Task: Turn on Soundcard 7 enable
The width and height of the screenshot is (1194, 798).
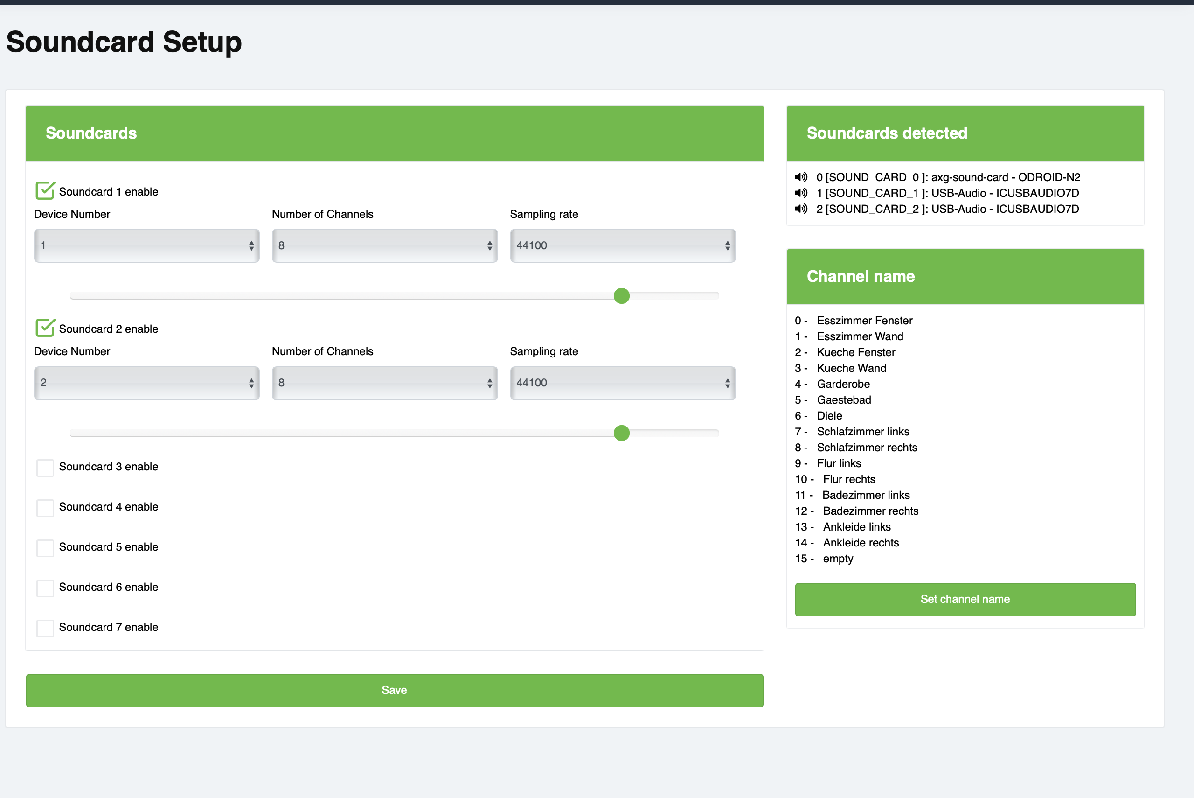Action: click(45, 628)
